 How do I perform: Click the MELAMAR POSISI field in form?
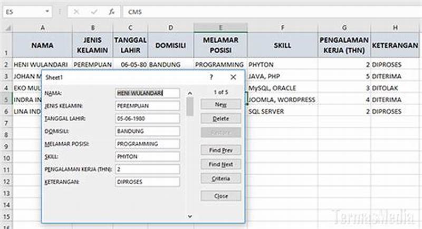coord(147,144)
